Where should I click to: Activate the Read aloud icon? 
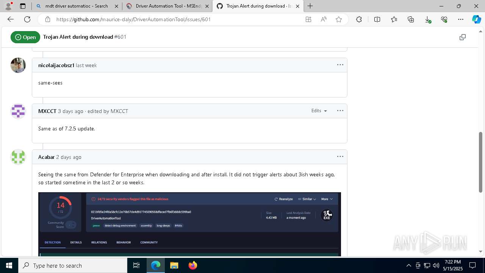(x=324, y=19)
